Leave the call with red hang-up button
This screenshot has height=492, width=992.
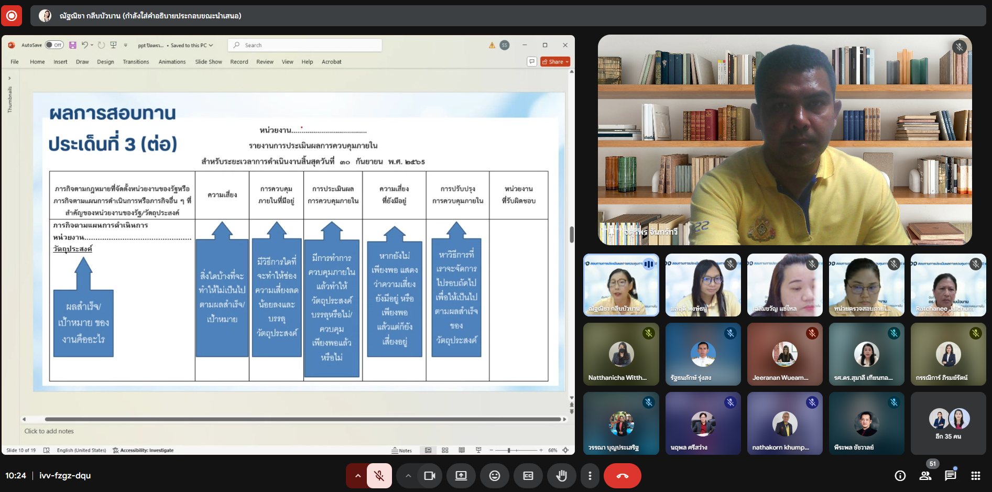tap(622, 476)
